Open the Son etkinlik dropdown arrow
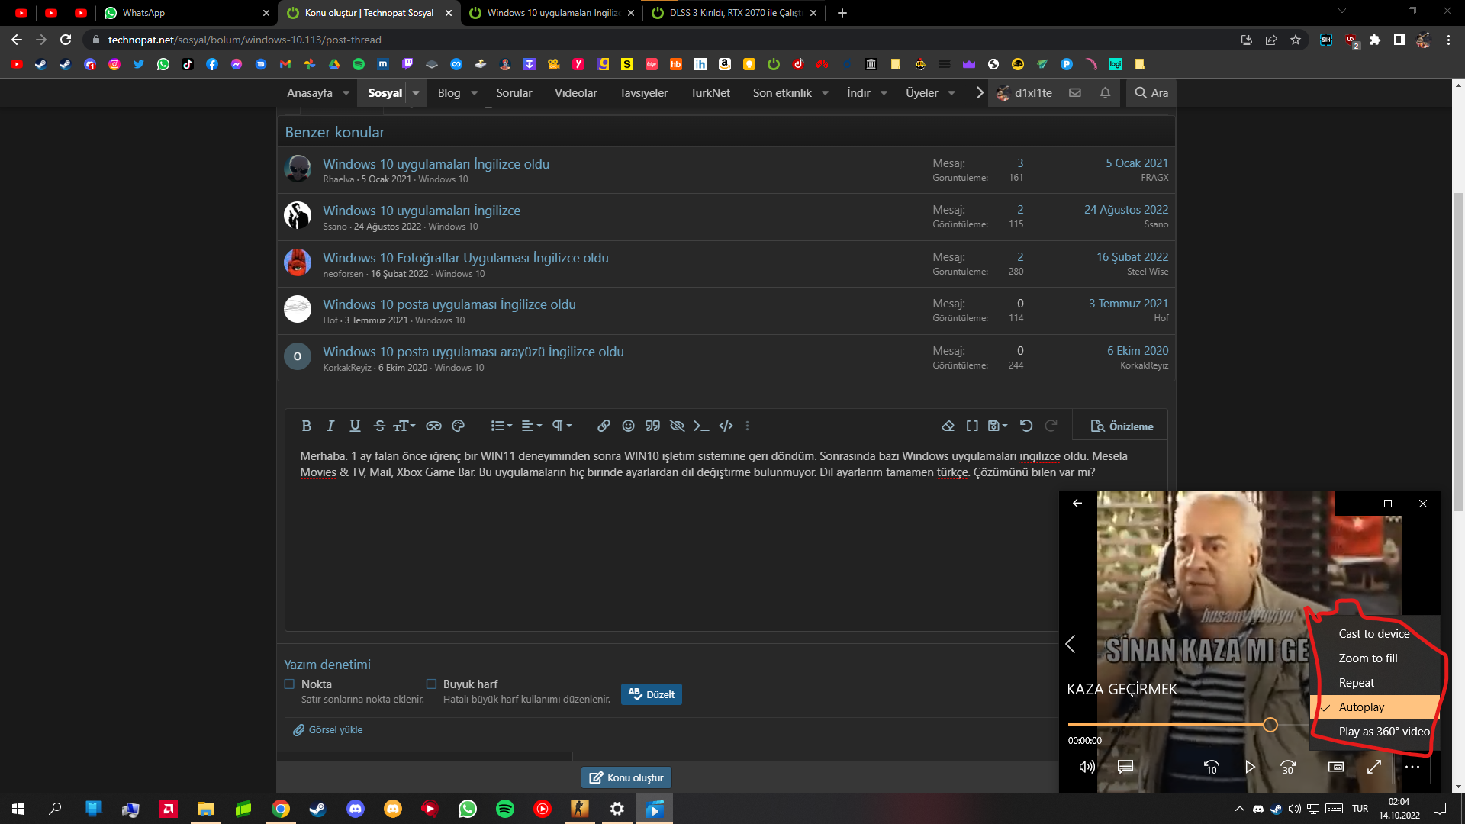Image resolution: width=1465 pixels, height=824 pixels. 825,93
